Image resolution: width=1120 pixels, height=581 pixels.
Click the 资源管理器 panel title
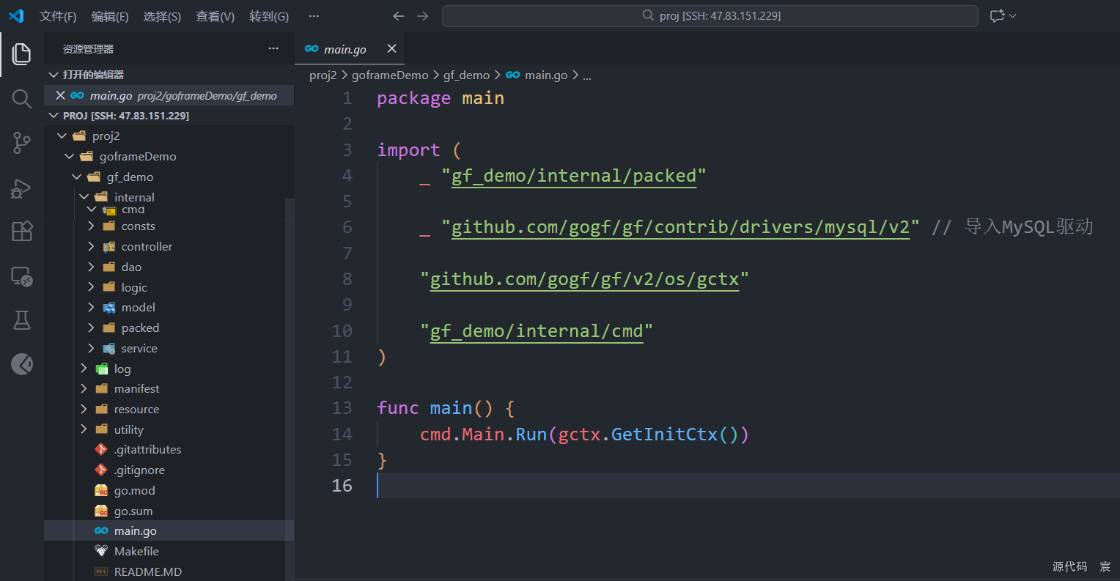[88, 49]
